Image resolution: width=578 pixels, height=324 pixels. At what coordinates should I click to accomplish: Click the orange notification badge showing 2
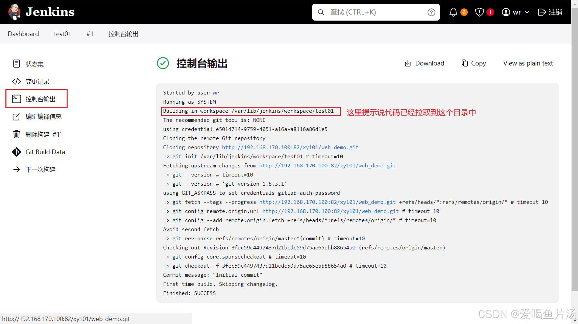pos(464,12)
